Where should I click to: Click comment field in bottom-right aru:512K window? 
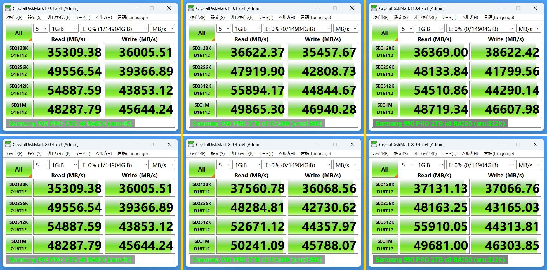point(456,259)
